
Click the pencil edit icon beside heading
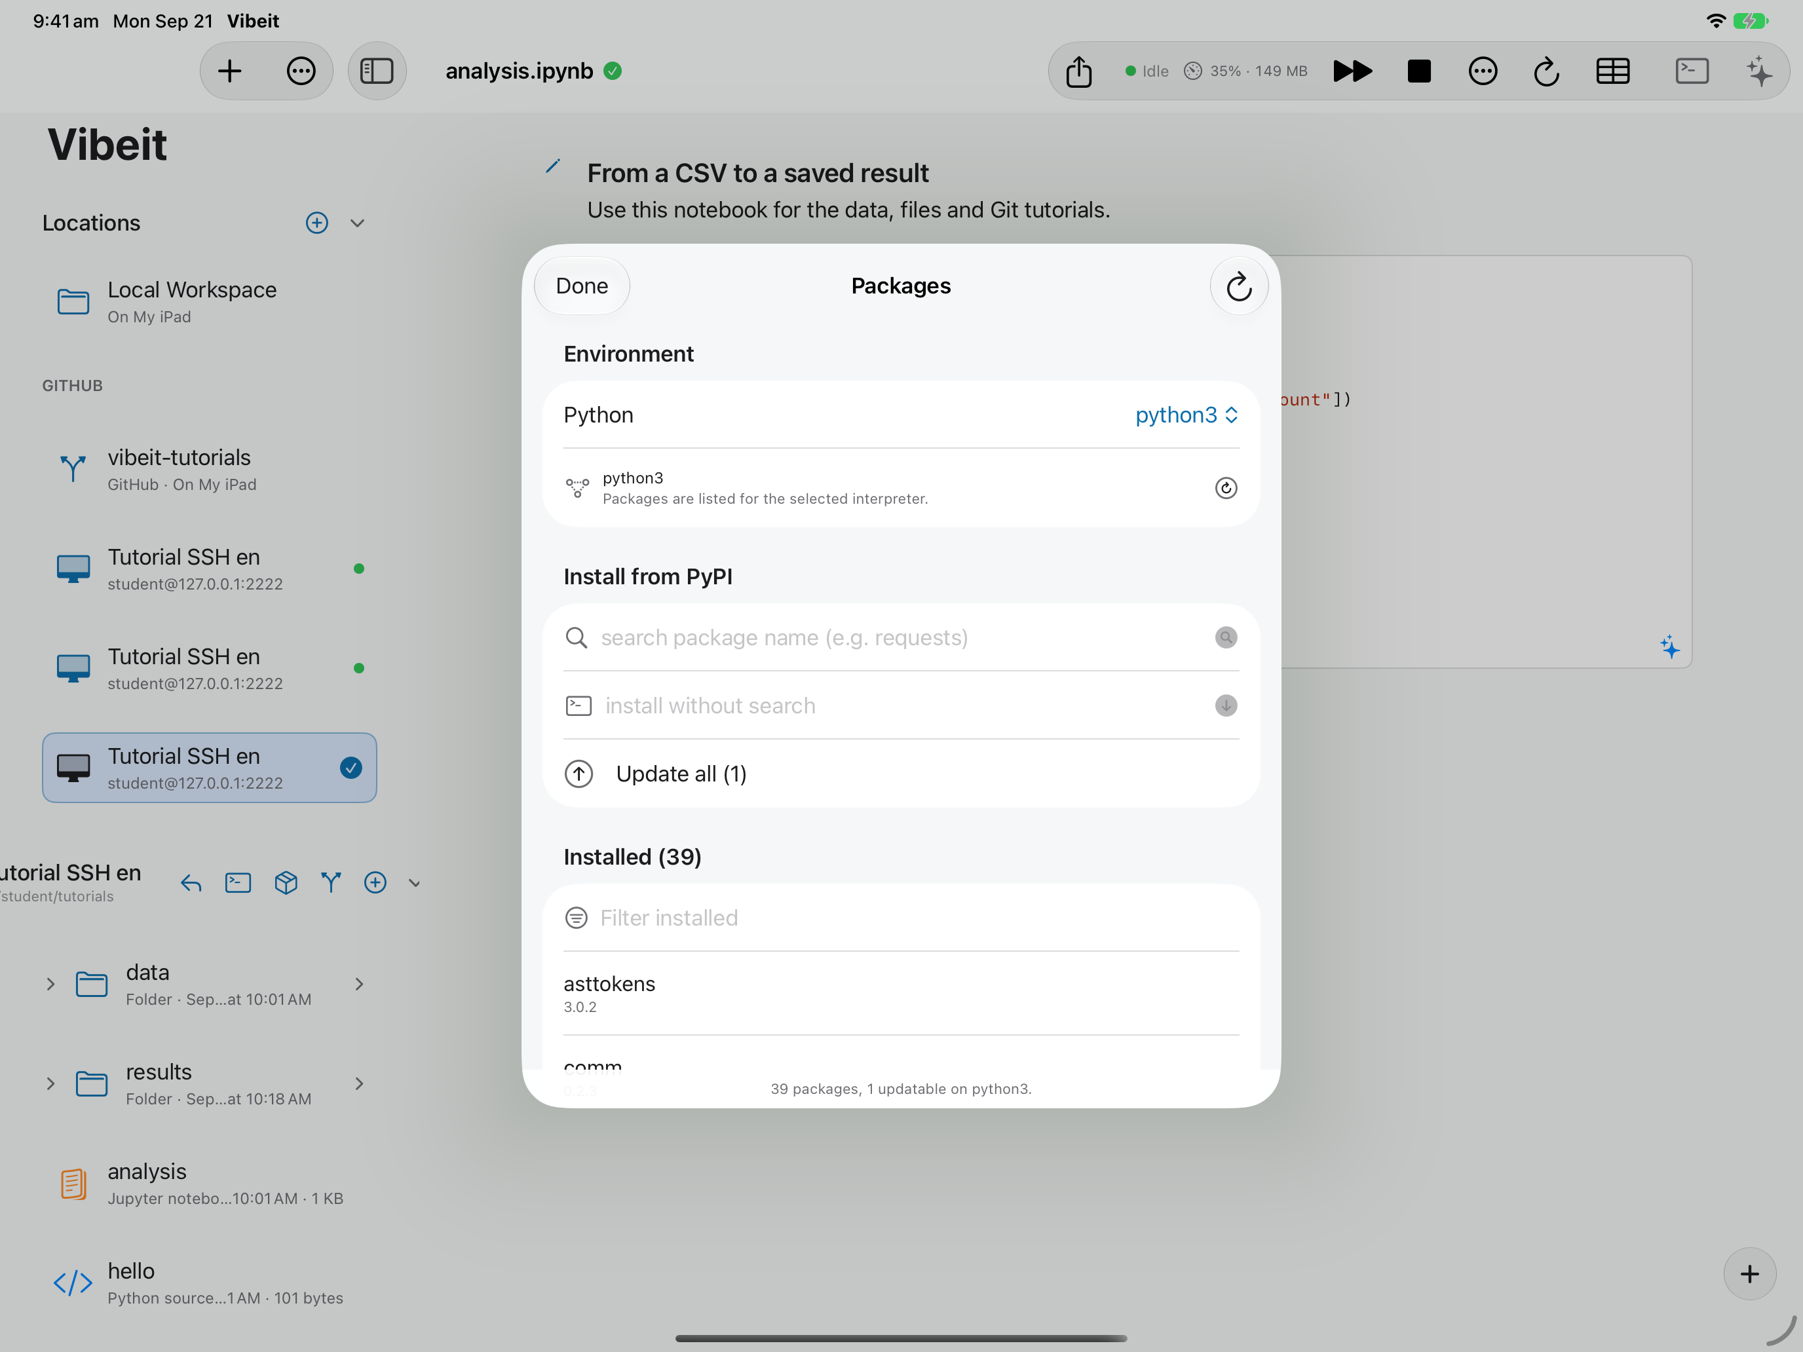(x=553, y=167)
